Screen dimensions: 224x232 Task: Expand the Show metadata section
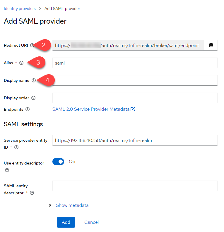click(72, 205)
